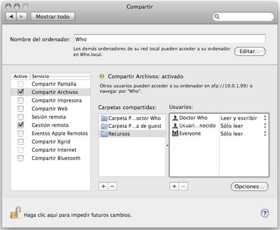
Task: Click 'Leer y escribir' permission value
Action: coord(239,118)
